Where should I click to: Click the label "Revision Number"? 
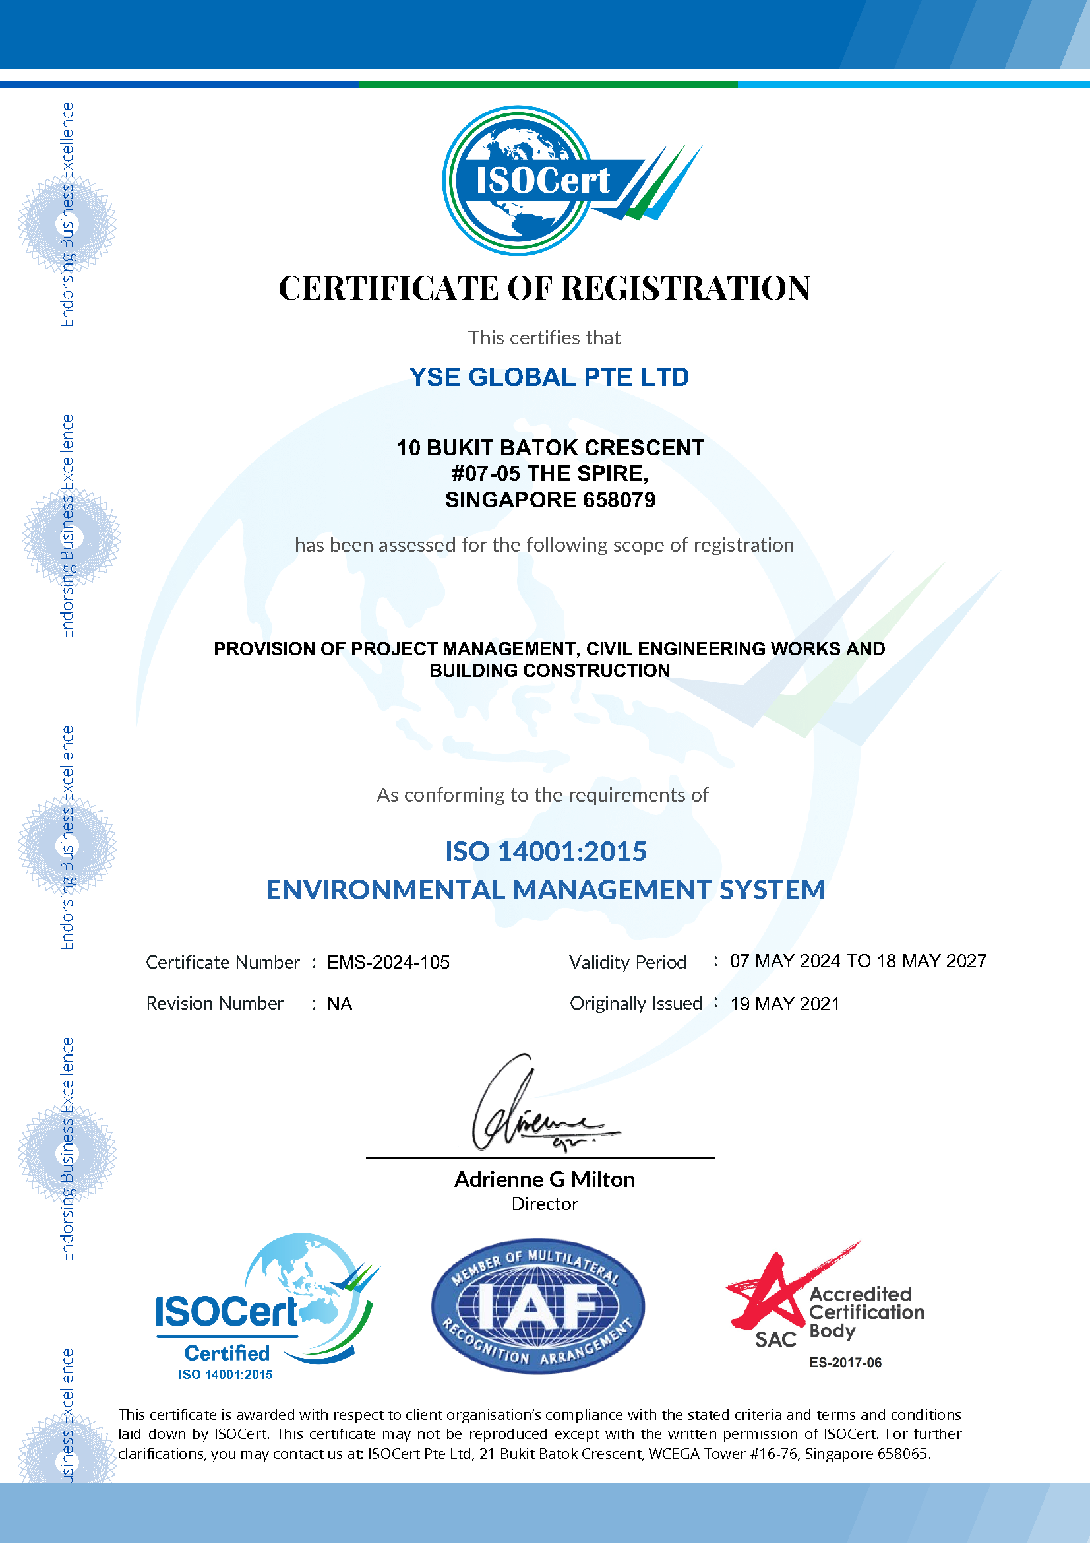tap(214, 1004)
